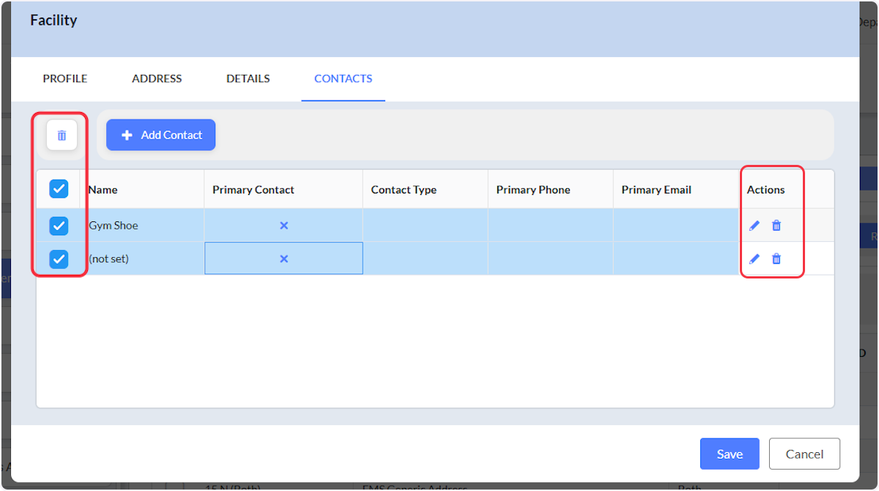Click the Primary Contact column header
This screenshot has width=879, height=491.
283,189
